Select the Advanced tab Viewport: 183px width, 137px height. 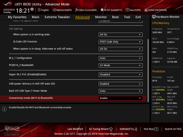(x=82, y=17)
